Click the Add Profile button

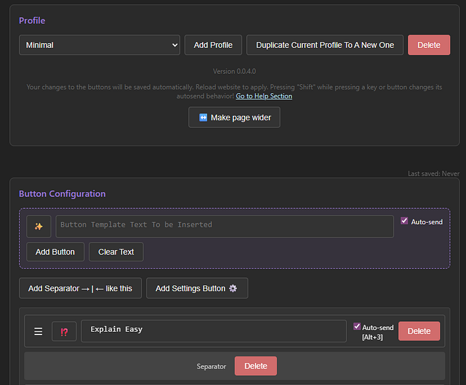(213, 45)
